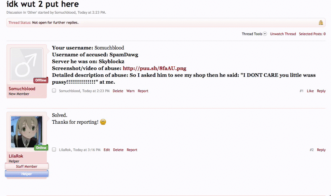Open Somuchblood link in thread starter line
Screen dimensions: 331x196
pos(65,12)
